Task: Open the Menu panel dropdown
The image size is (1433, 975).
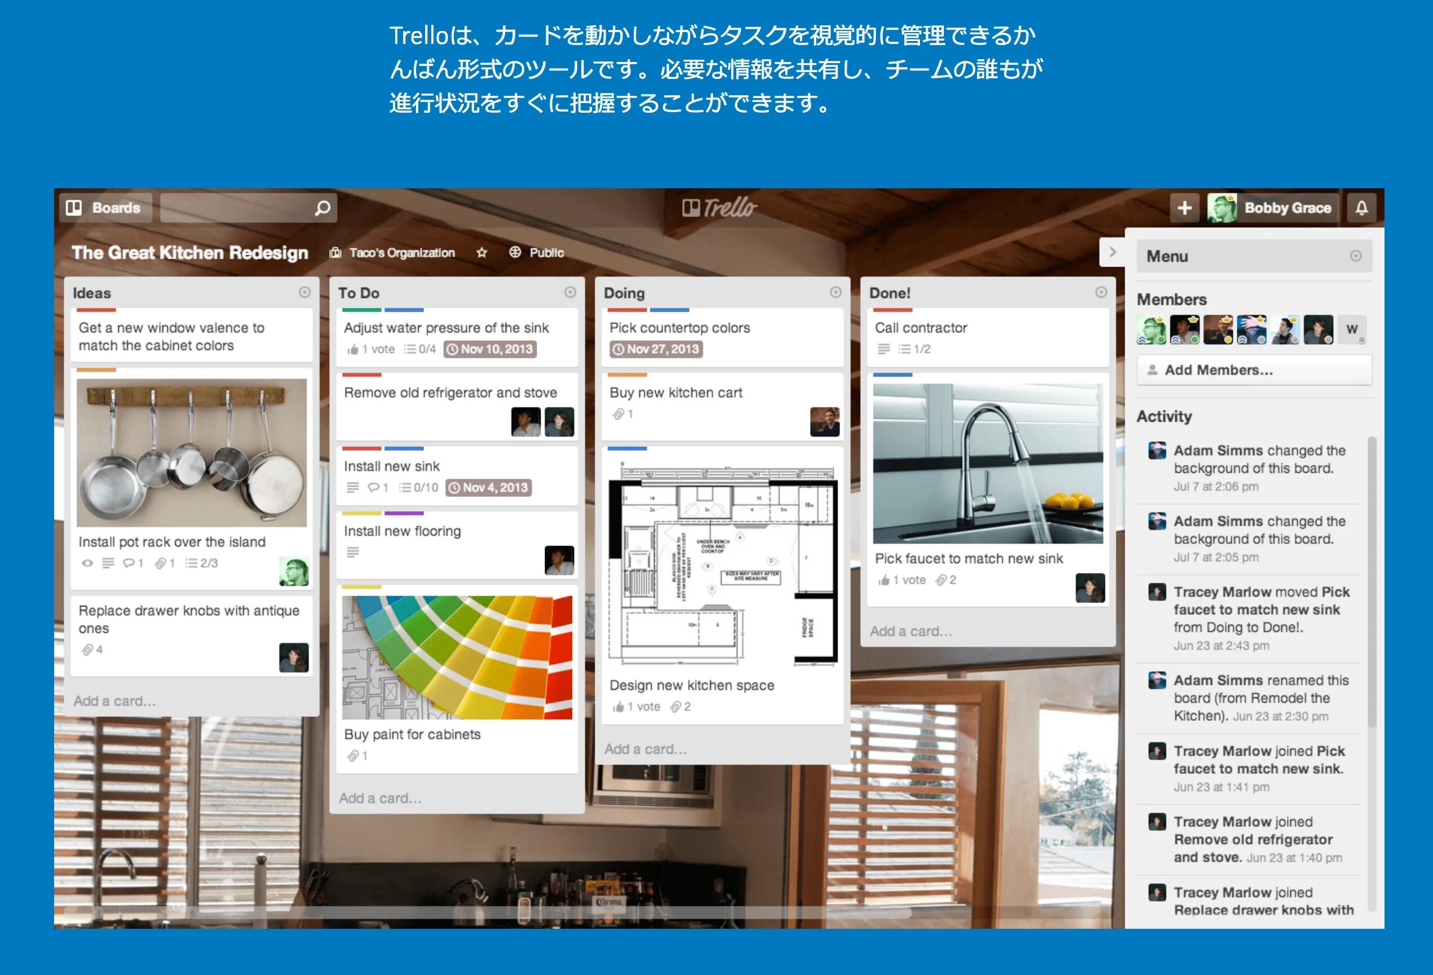Action: (1355, 256)
